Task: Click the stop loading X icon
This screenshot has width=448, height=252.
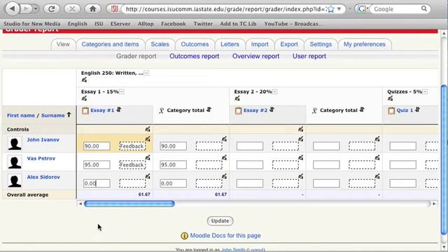Action: click(x=72, y=9)
